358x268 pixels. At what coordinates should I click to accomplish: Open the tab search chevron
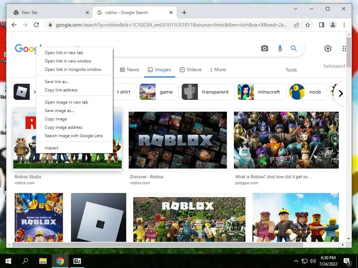[x=295, y=9]
